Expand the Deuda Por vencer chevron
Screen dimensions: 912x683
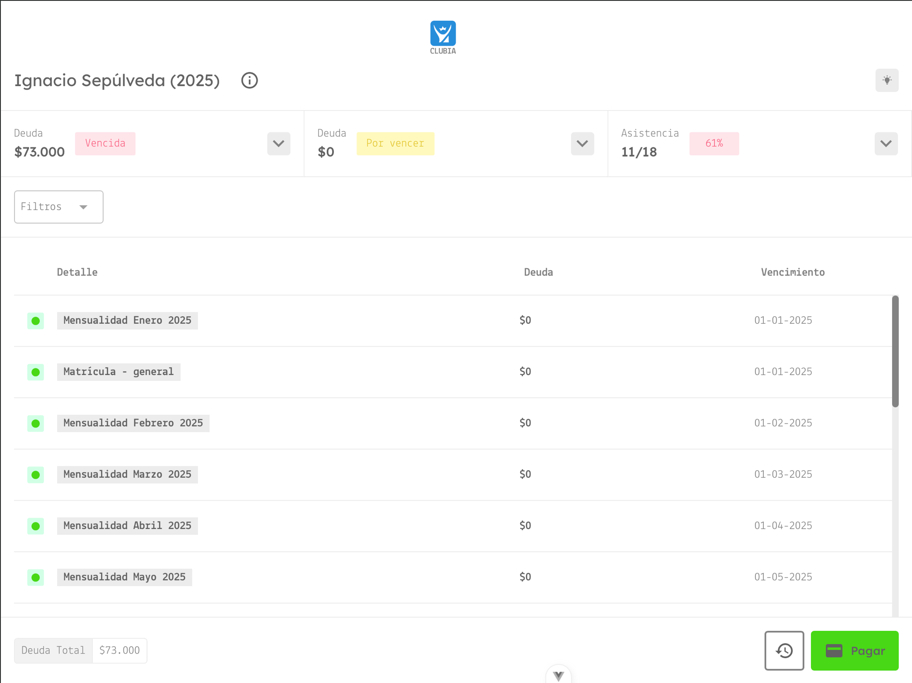582,144
